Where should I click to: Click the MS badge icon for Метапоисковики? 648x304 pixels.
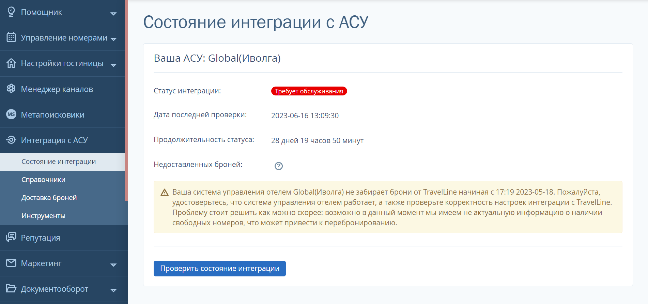pyautogui.click(x=11, y=114)
